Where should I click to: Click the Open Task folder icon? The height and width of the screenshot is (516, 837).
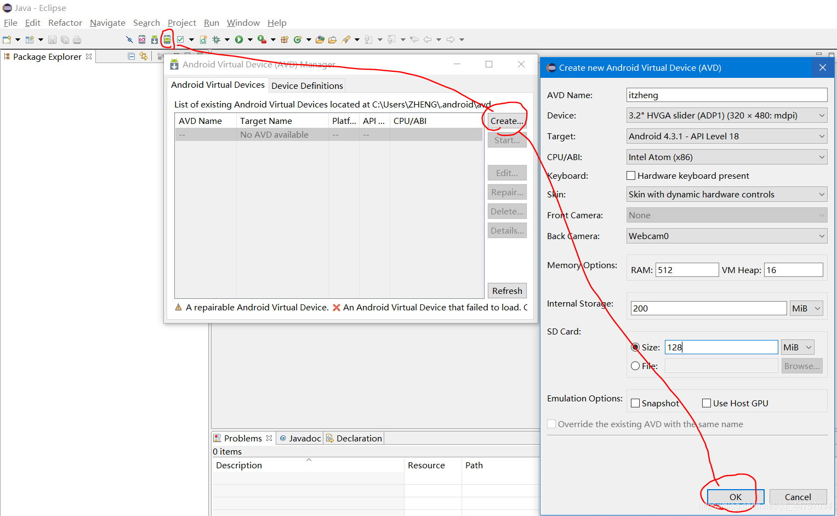(332, 39)
